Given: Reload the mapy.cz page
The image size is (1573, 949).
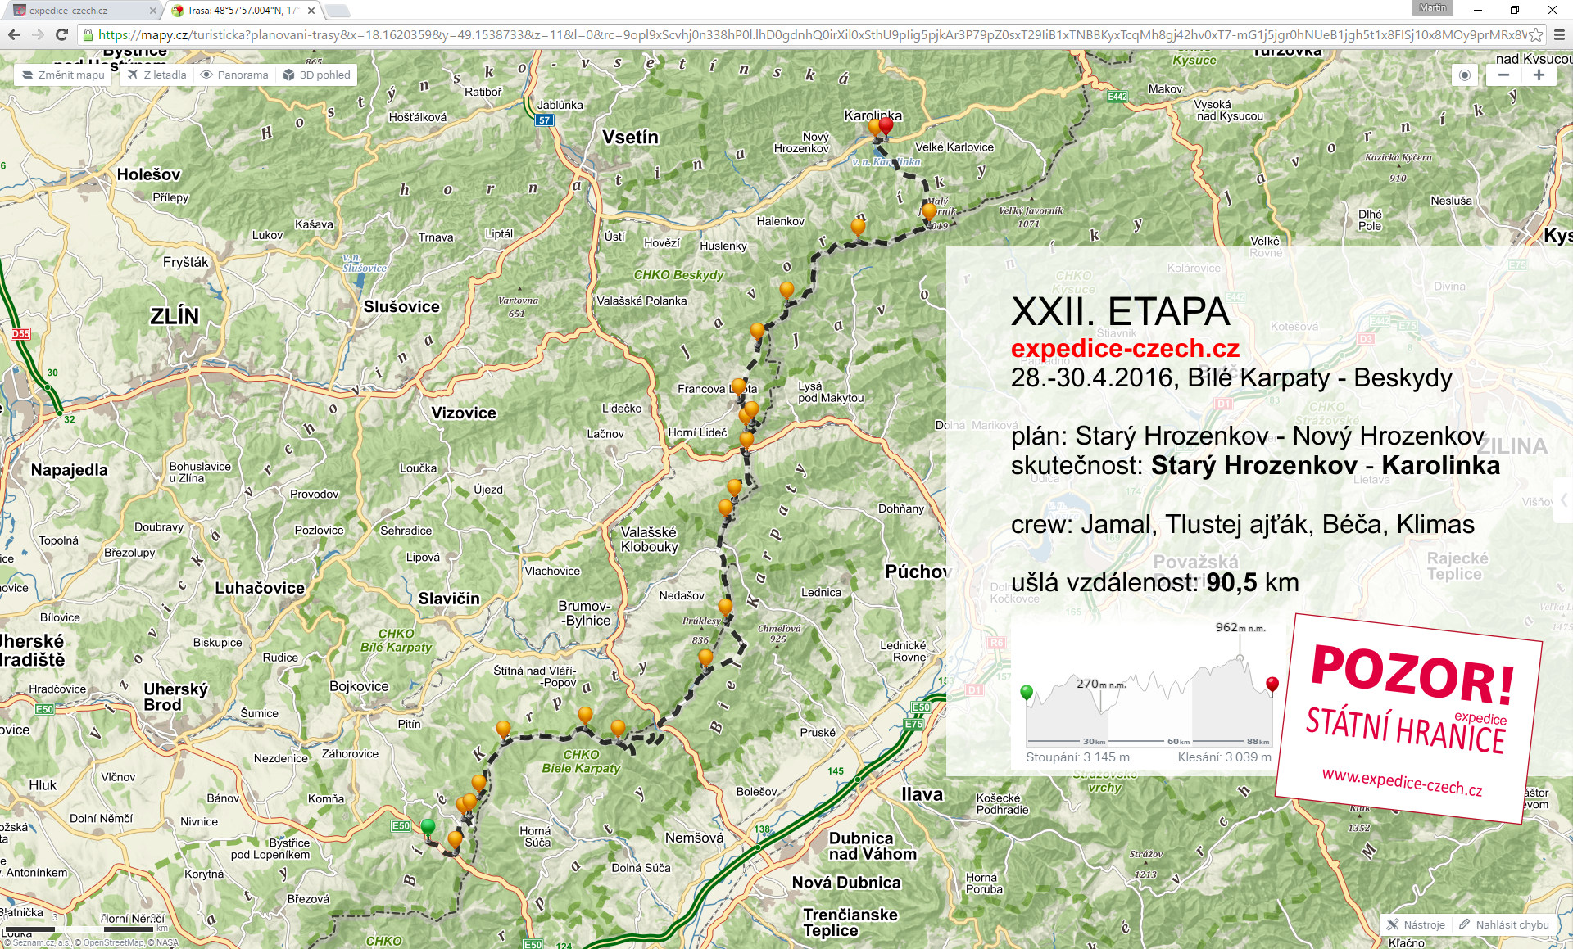Looking at the screenshot, I should point(61,34).
